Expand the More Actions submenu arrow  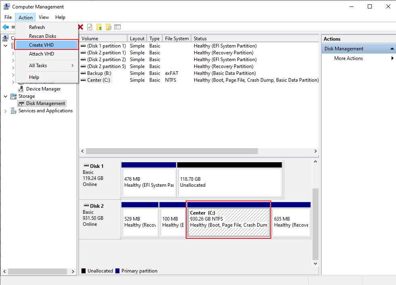click(392, 58)
